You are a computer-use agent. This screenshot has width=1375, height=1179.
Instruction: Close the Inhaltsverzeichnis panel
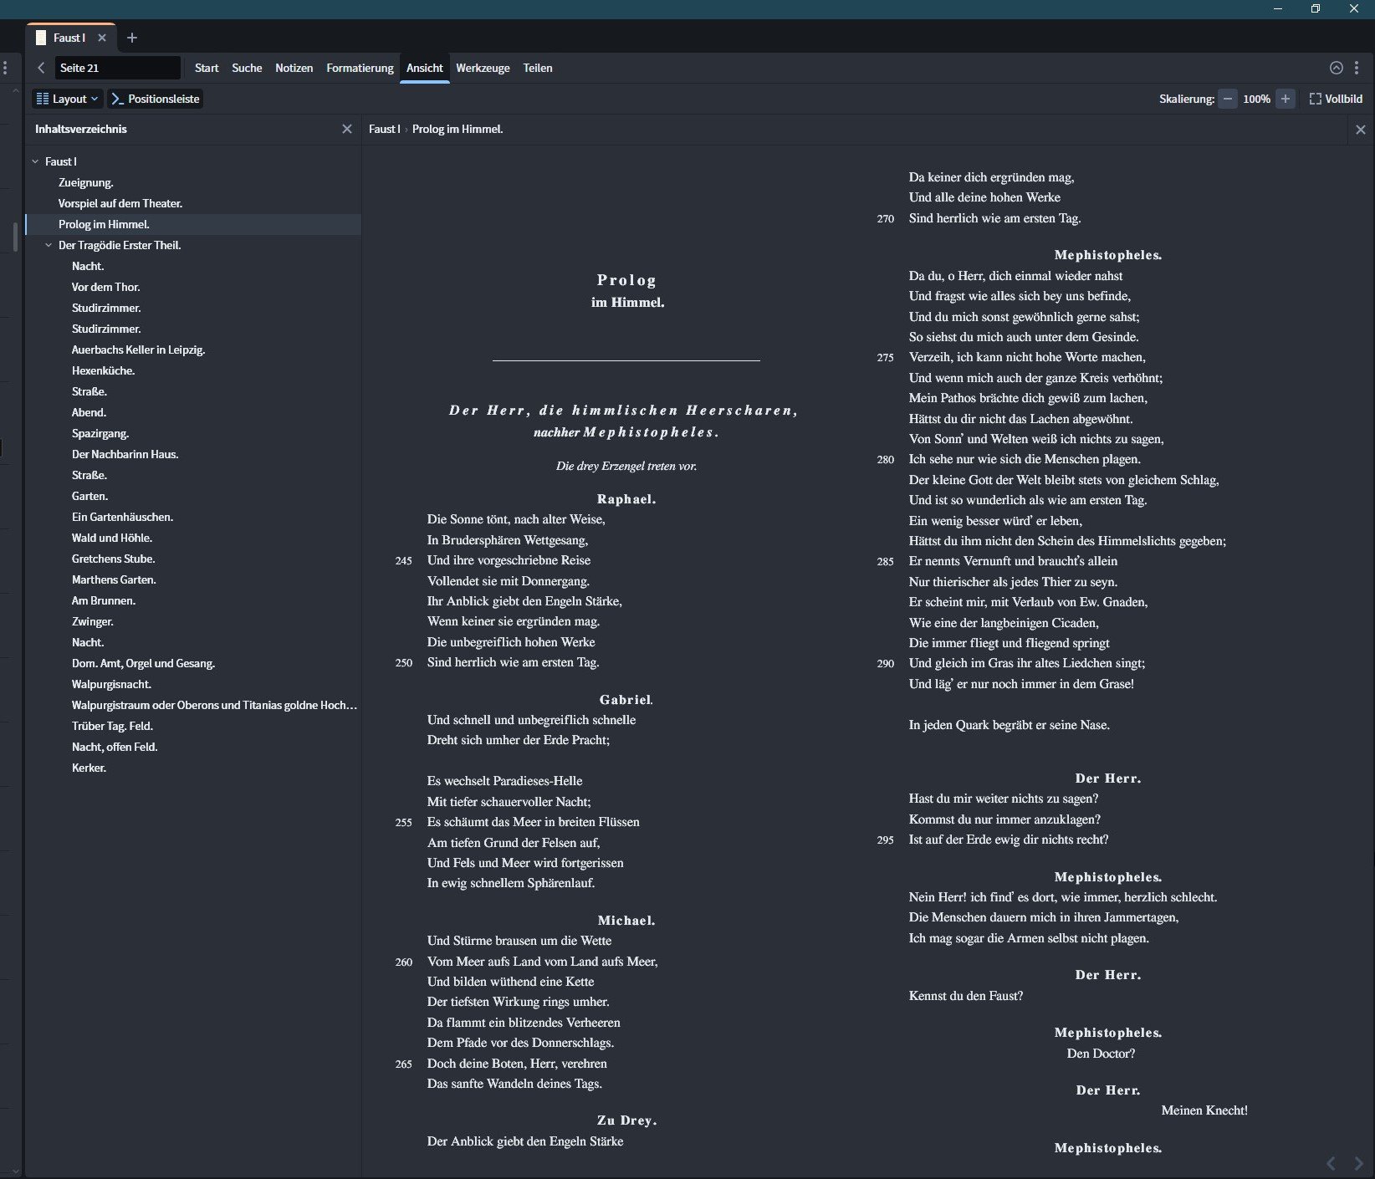[x=347, y=129]
